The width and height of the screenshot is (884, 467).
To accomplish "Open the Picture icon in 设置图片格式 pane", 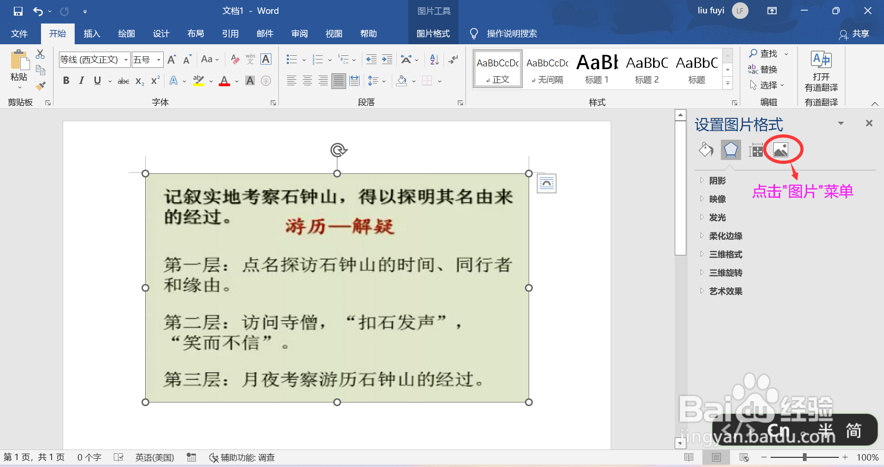I will tap(781, 149).
